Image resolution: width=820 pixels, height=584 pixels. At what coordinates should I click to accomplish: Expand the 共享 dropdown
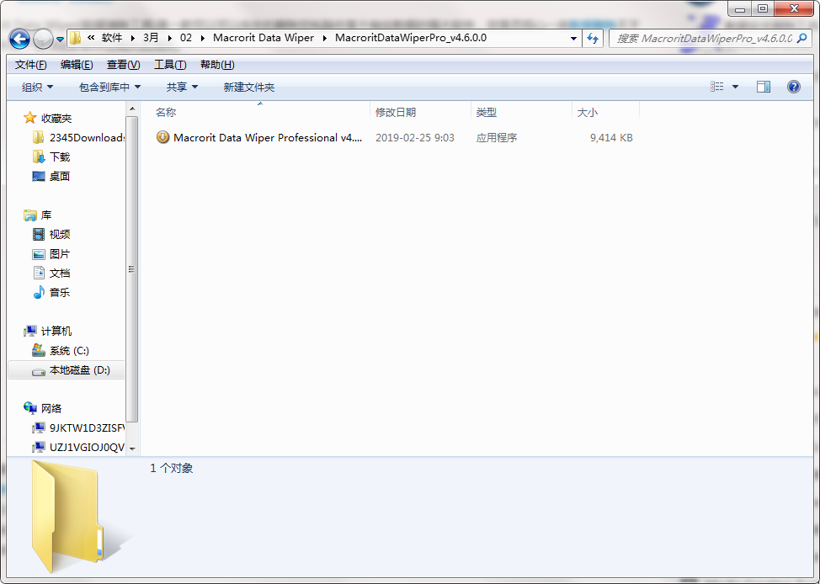(182, 88)
